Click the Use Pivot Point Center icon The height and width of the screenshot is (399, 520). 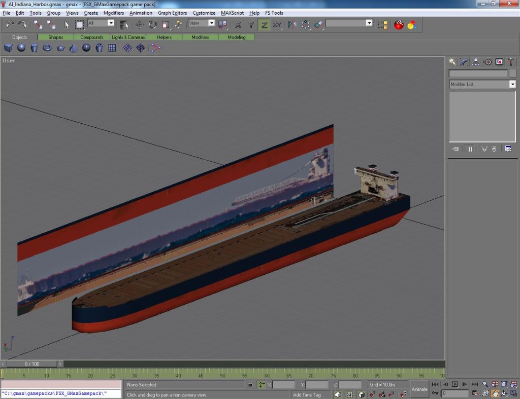(x=222, y=24)
